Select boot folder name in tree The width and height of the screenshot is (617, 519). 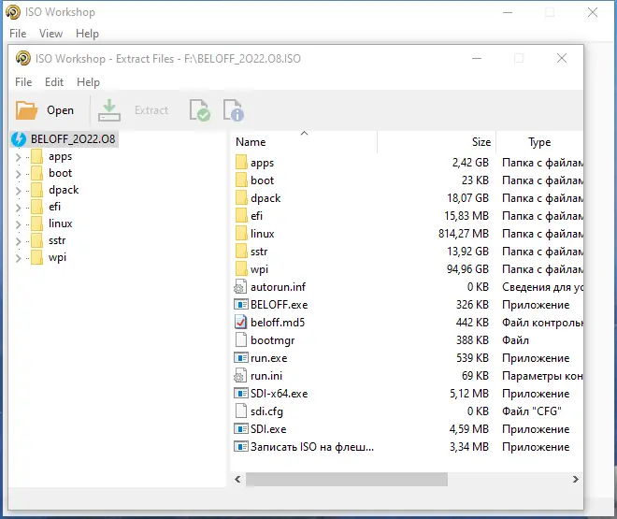click(x=60, y=173)
